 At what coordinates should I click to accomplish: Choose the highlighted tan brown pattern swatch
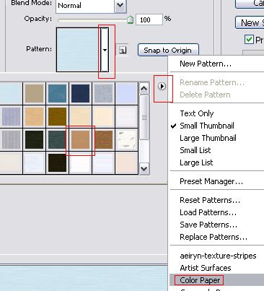pos(80,140)
